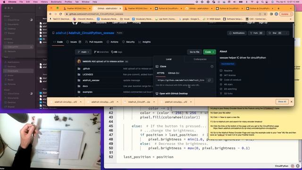Open macOS Spotlight search
This screenshot has height=170, width=302.
(x=262, y=2)
